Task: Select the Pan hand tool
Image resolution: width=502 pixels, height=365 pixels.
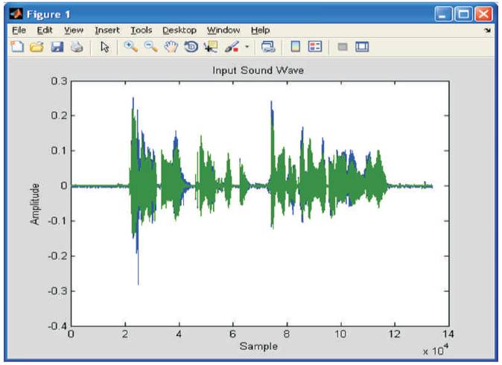Action: pos(171,47)
